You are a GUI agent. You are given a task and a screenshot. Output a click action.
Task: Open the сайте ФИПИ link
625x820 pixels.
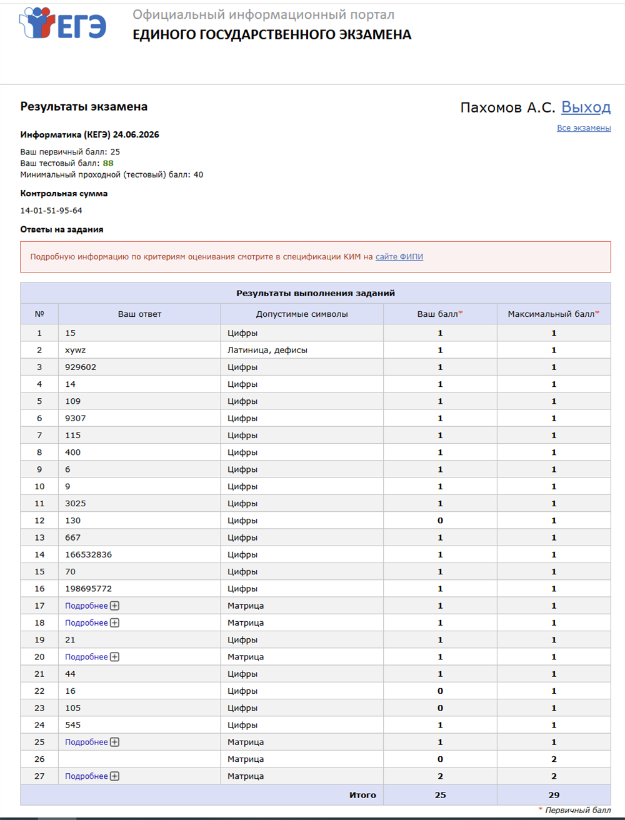tap(399, 257)
